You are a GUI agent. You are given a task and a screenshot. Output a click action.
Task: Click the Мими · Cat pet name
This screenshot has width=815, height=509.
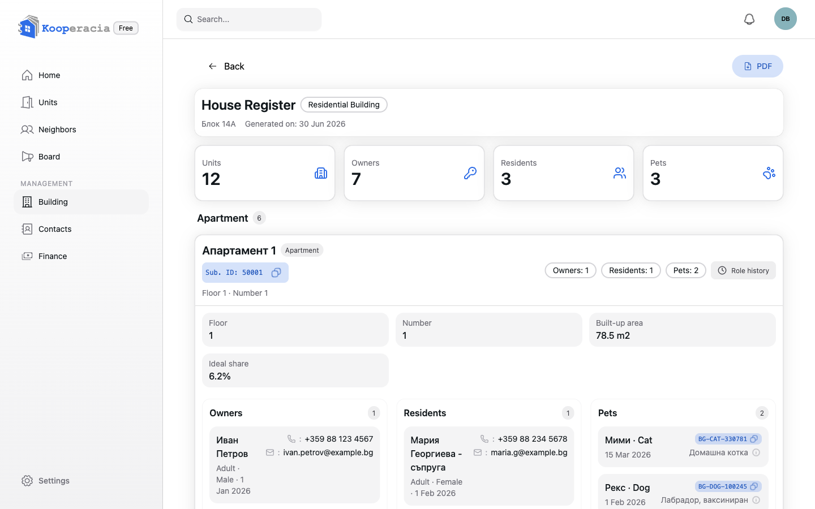pos(628,440)
